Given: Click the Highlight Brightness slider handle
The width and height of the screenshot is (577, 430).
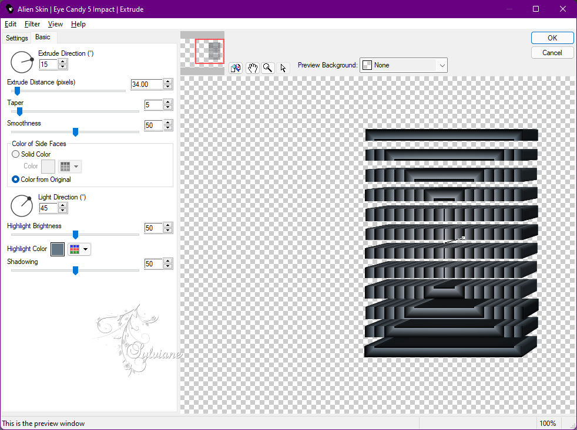Looking at the screenshot, I should click(x=75, y=235).
